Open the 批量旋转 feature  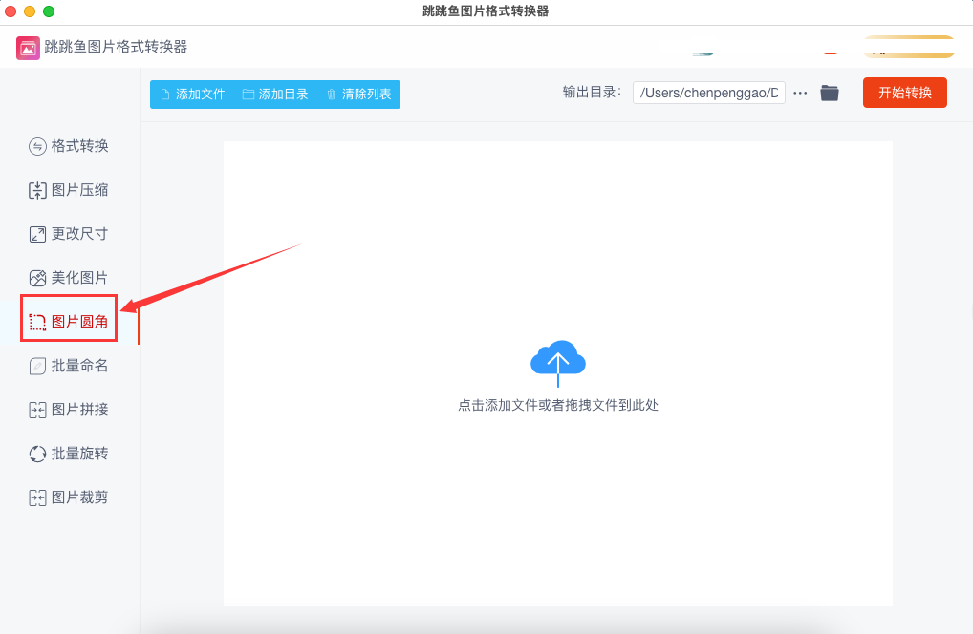(69, 454)
